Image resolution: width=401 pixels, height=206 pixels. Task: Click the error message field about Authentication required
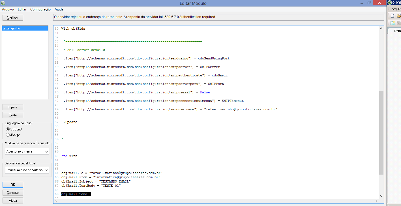(219, 17)
